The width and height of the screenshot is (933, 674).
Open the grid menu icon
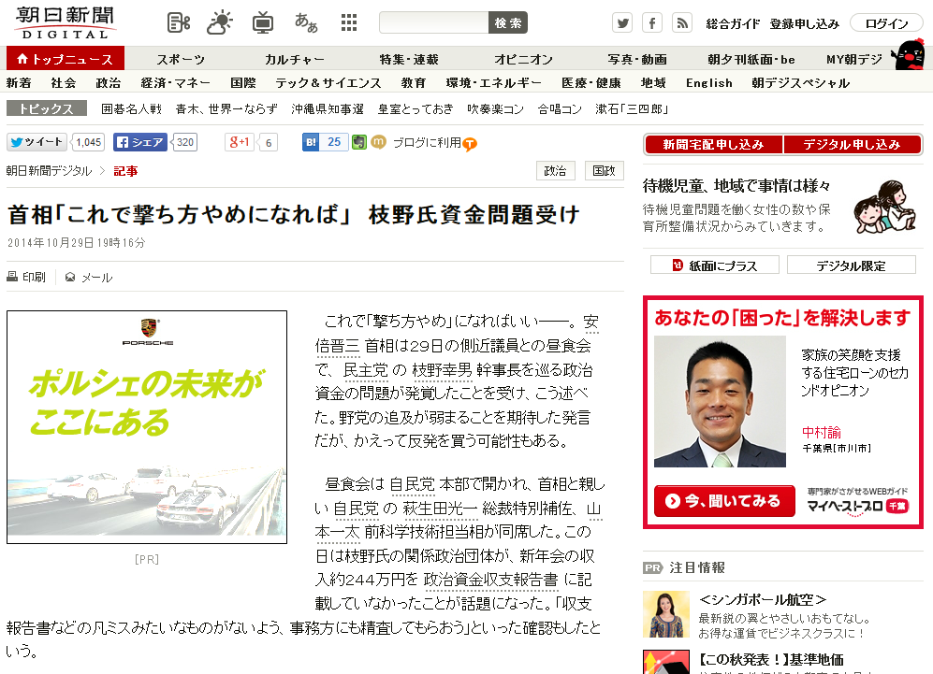point(349,23)
